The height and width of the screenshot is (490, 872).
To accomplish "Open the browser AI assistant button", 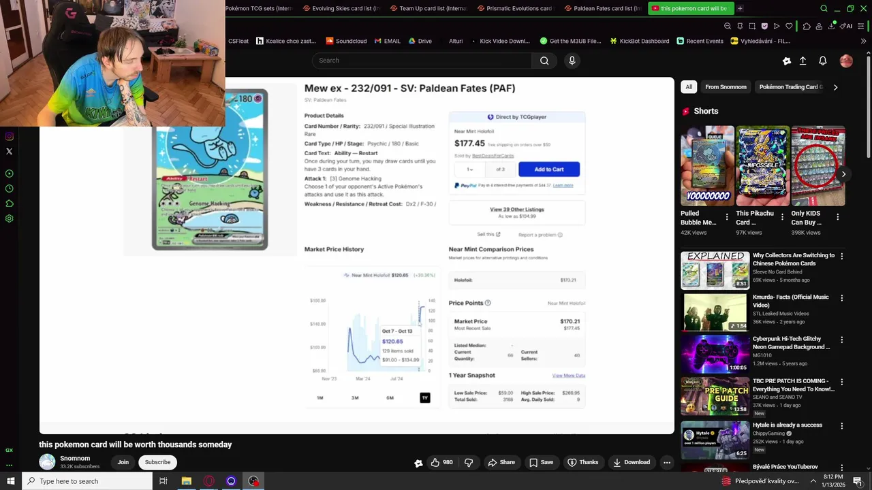I will pos(847,26).
